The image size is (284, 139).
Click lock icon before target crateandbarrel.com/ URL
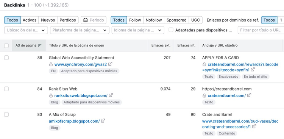click(x=204, y=95)
